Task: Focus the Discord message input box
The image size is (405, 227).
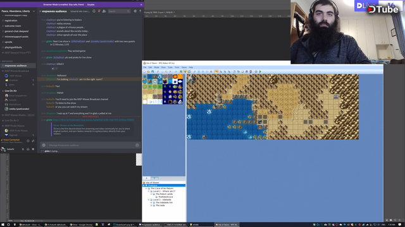Action: (90, 145)
